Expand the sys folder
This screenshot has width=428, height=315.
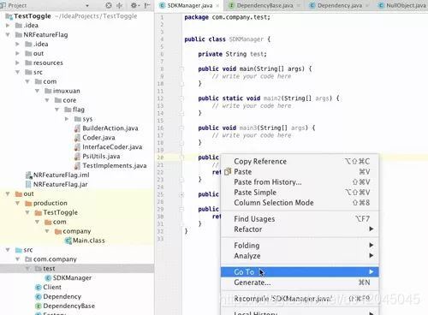[x=67, y=119]
